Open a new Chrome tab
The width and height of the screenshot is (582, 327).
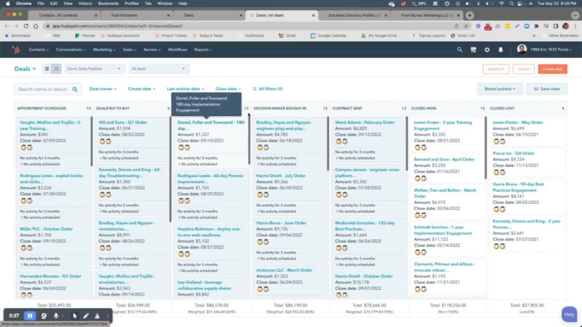(x=470, y=16)
